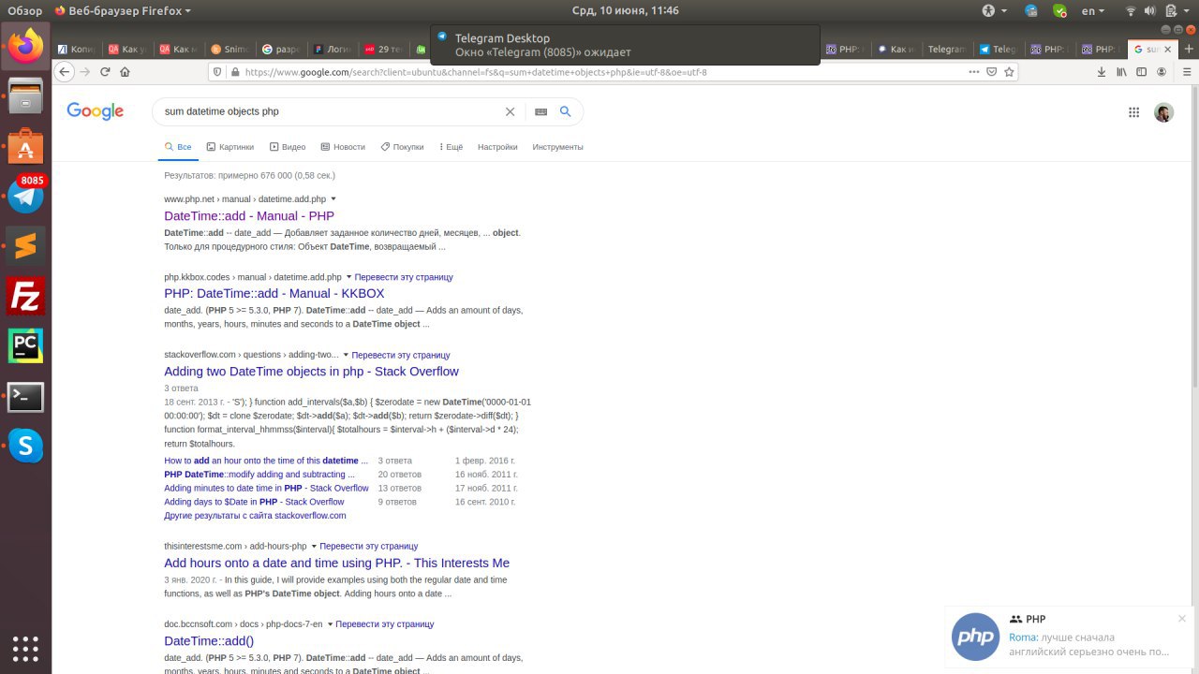Viewport: 1199px width, 674px height.
Task: Open Firefox from the Ubuntu dock
Action: tap(25, 45)
